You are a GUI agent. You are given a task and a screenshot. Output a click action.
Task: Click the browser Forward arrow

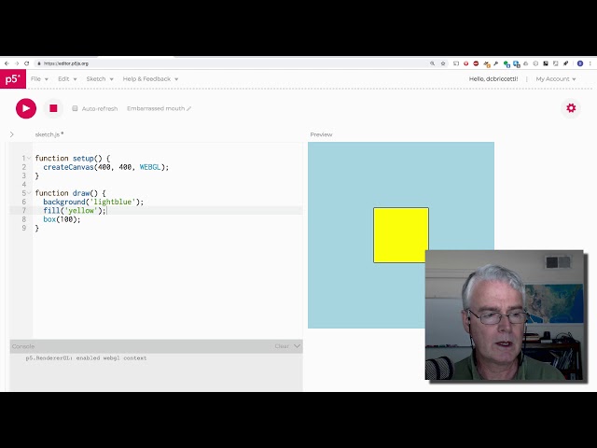click(x=17, y=63)
